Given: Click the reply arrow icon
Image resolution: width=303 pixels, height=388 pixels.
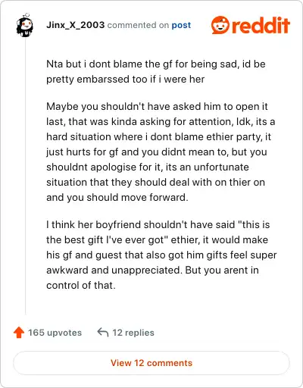Looking at the screenshot, I should 103,333.
